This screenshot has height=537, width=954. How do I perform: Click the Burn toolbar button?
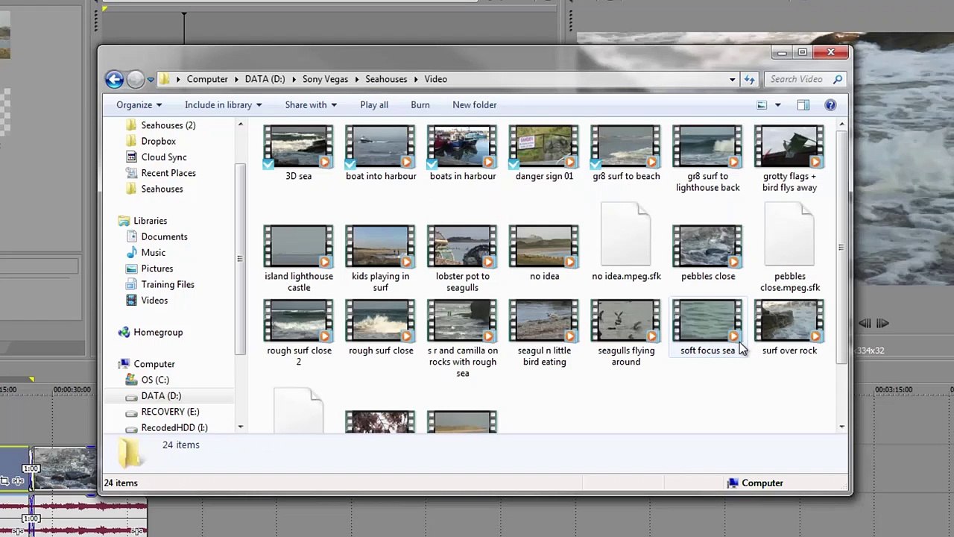click(x=420, y=105)
